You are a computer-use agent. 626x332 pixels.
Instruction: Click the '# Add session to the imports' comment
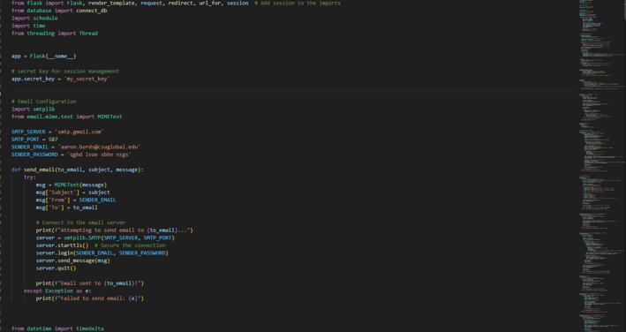[298, 4]
